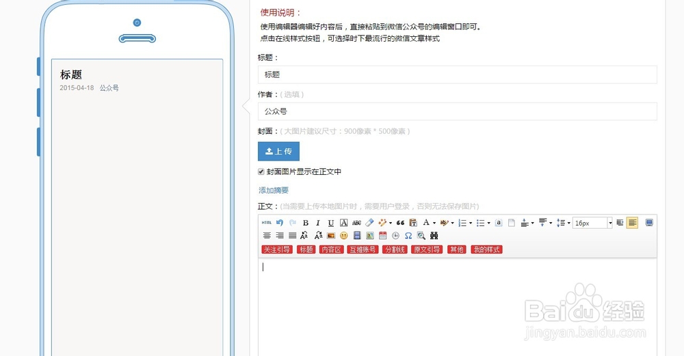Expand spacing after paragraph options
This screenshot has height=356, width=684.
click(x=551, y=223)
